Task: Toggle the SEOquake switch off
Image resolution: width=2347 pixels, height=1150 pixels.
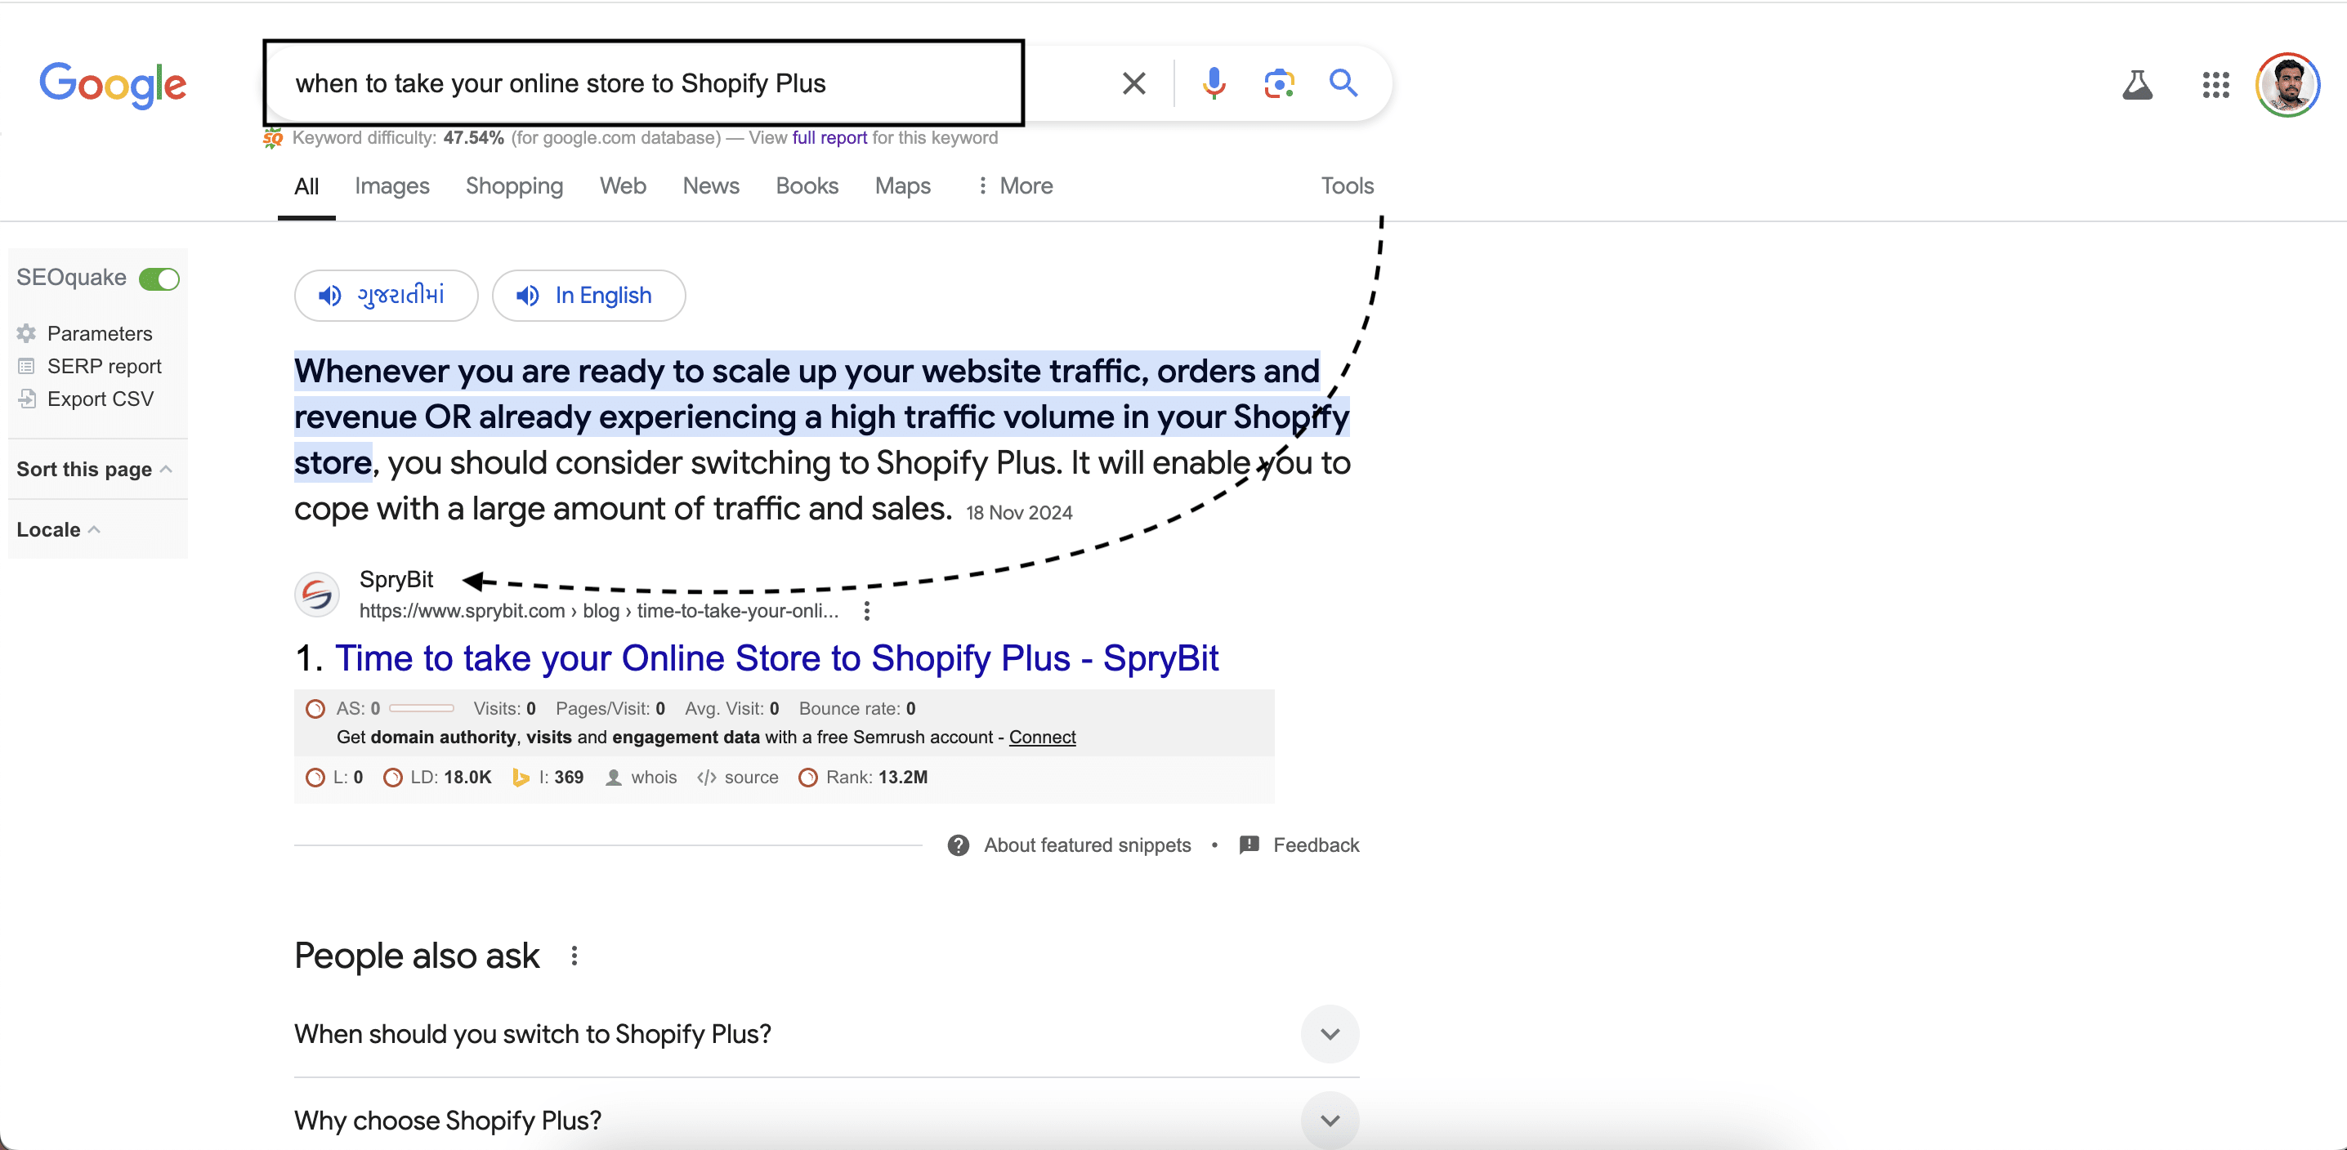Action: (159, 279)
